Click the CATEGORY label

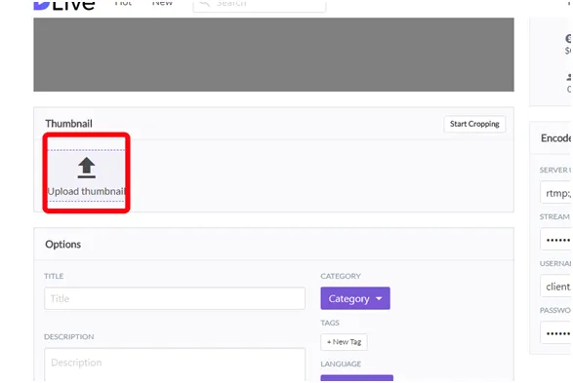click(341, 276)
